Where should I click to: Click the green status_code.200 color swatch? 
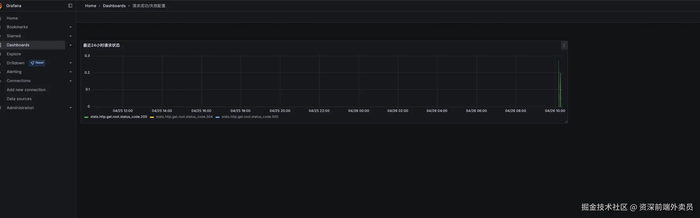click(86, 117)
